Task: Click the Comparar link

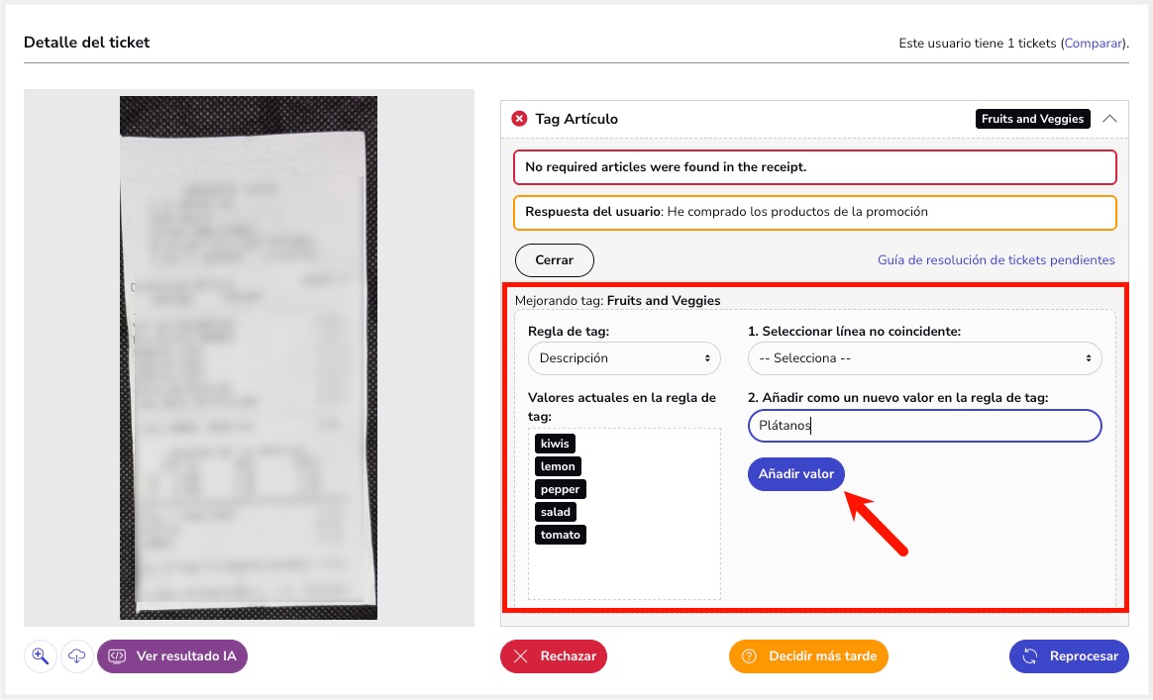Action: 1094,44
